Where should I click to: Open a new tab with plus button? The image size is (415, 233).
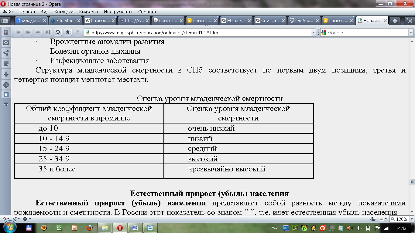click(395, 21)
